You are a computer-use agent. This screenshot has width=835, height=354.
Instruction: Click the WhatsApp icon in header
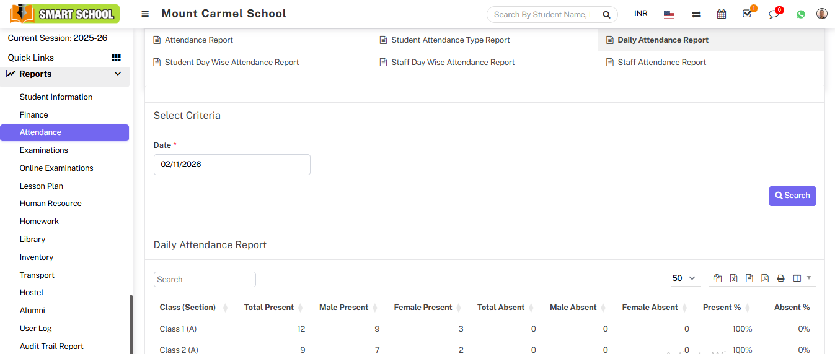click(x=801, y=14)
